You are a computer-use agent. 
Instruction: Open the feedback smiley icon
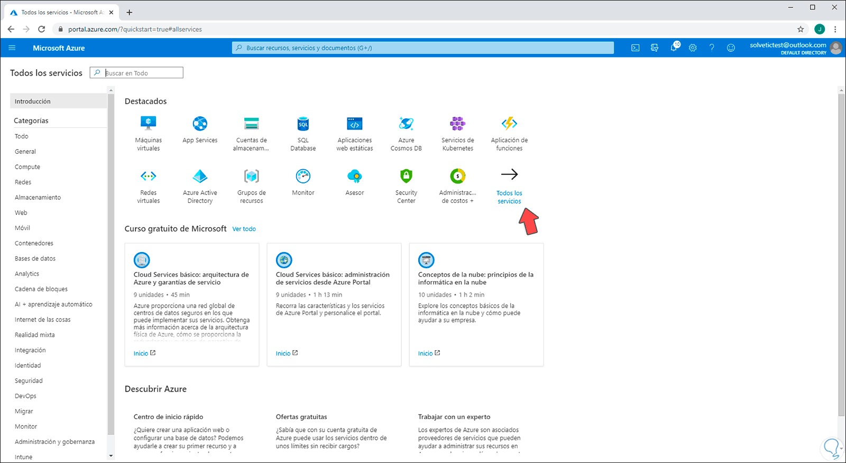[731, 48]
